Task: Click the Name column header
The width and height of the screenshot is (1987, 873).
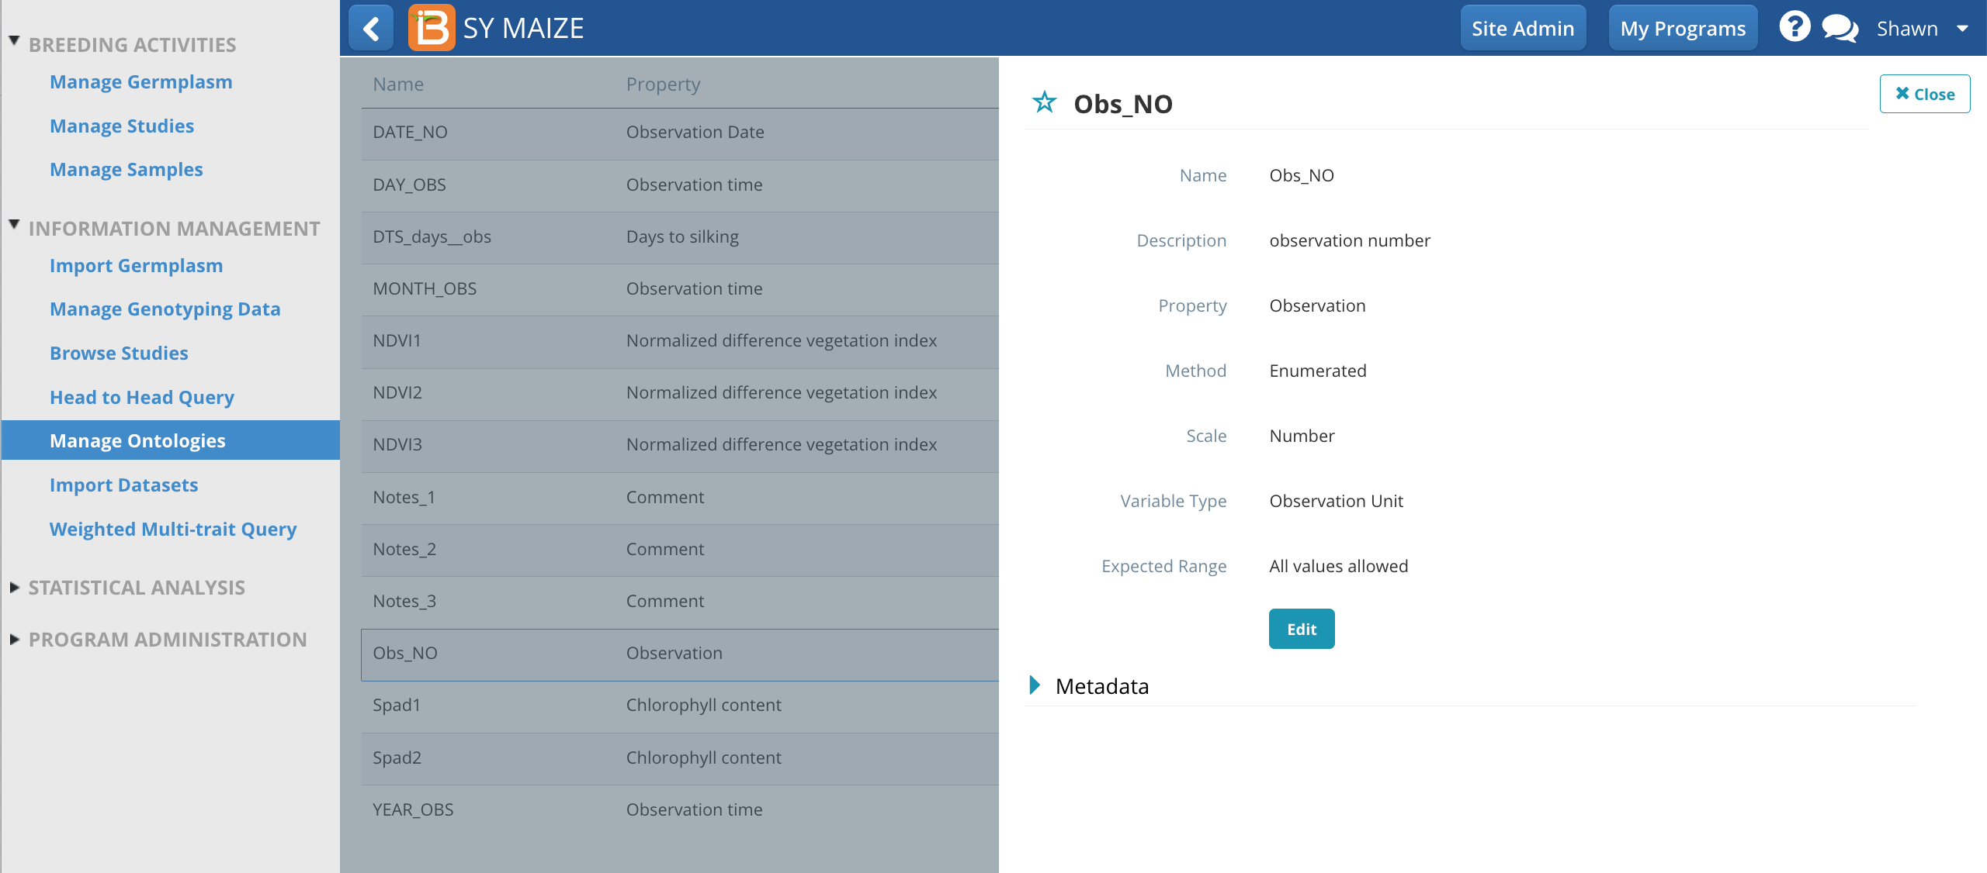Action: pos(398,85)
